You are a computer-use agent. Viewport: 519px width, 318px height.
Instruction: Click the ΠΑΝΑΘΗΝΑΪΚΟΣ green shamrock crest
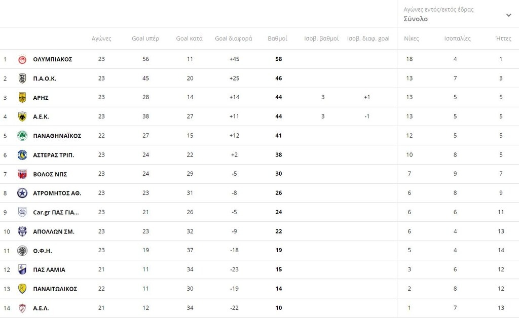tap(22, 136)
